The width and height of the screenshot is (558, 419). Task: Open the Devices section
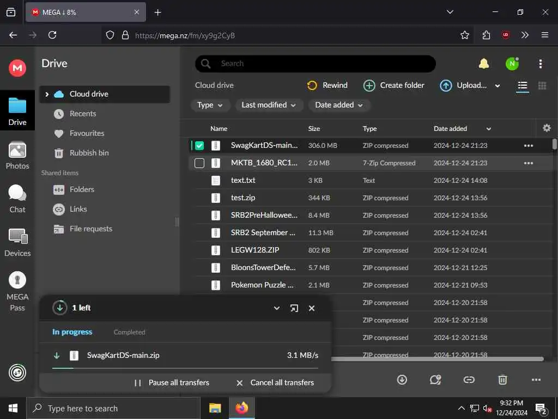17,243
